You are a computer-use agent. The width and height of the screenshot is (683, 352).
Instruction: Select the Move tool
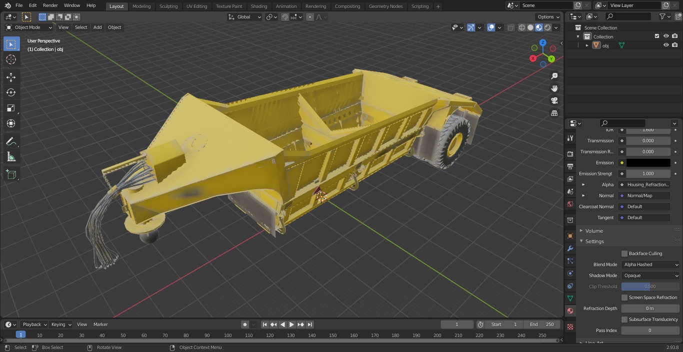[11, 77]
